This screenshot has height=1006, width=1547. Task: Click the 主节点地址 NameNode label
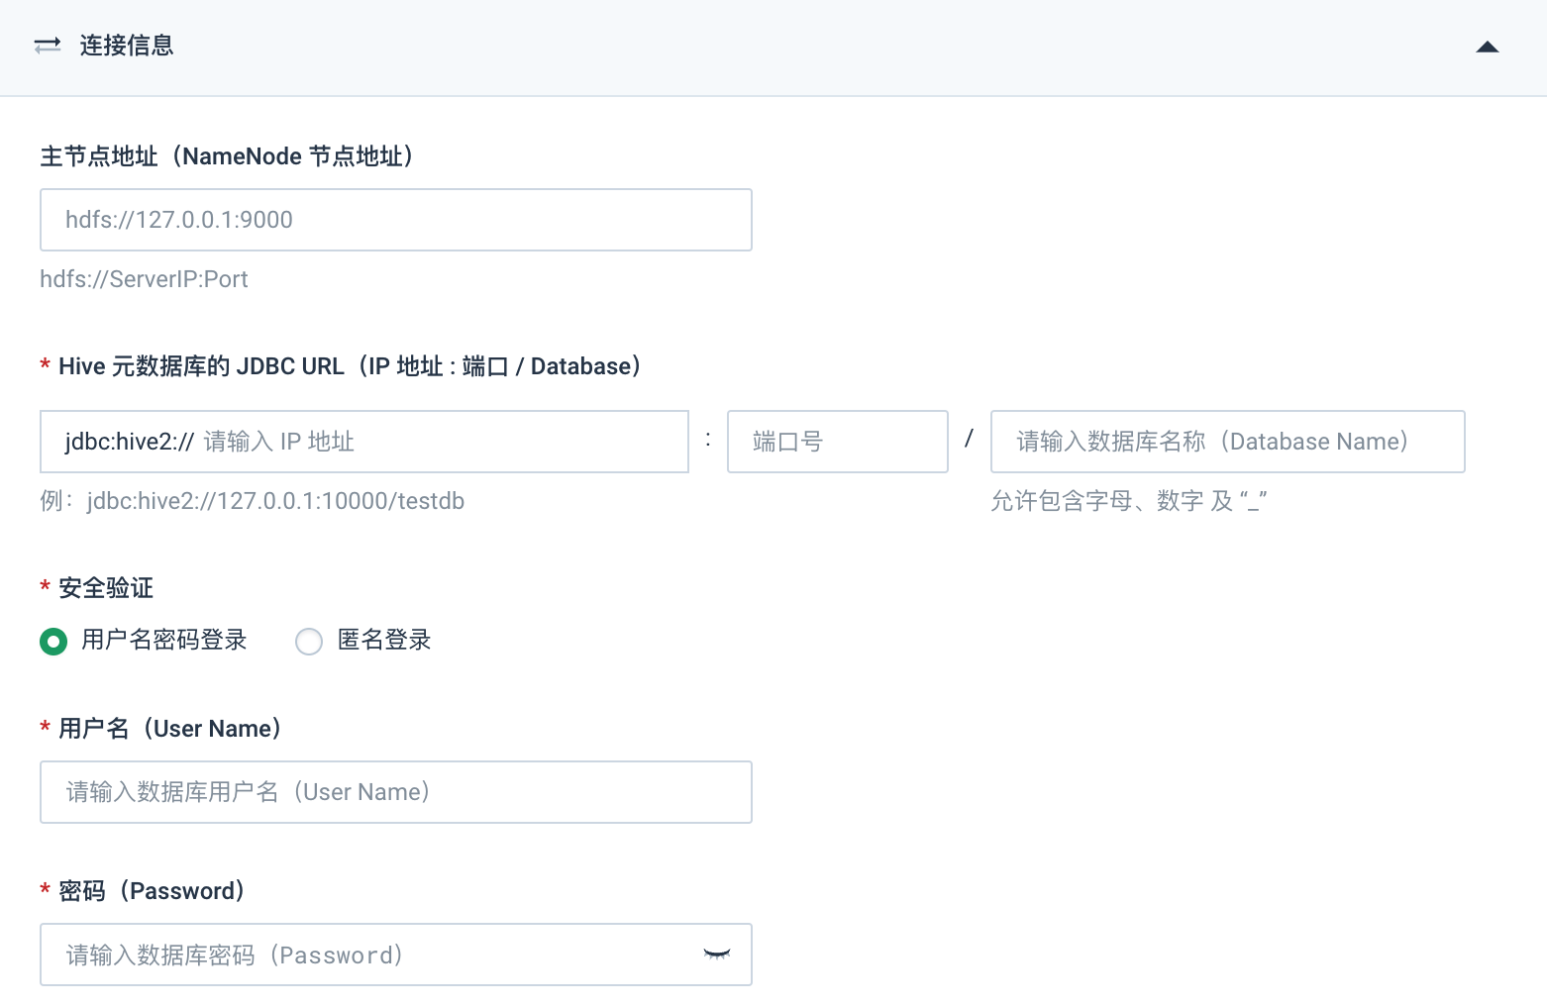227,156
